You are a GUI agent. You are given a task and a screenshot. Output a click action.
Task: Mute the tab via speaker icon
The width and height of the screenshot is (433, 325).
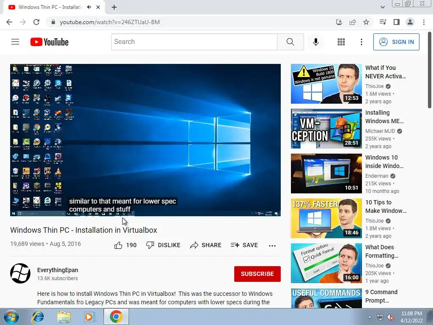coord(89,7)
